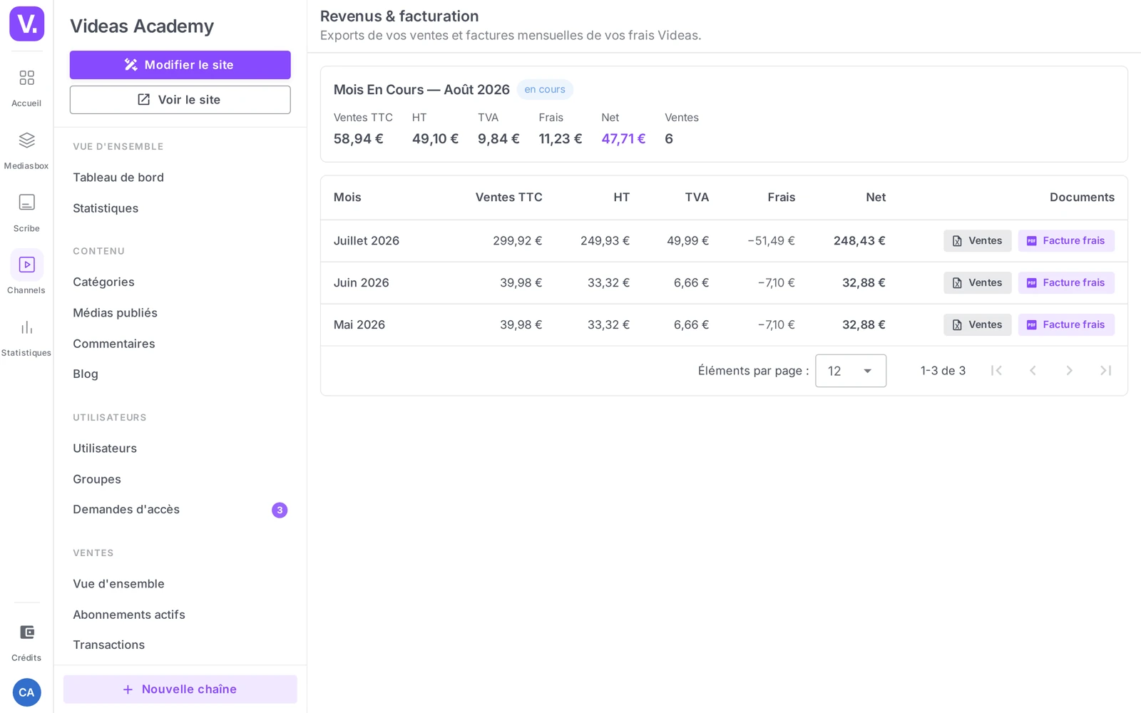
Task: Download Ventes export for Juillet 2026
Action: coord(977,241)
